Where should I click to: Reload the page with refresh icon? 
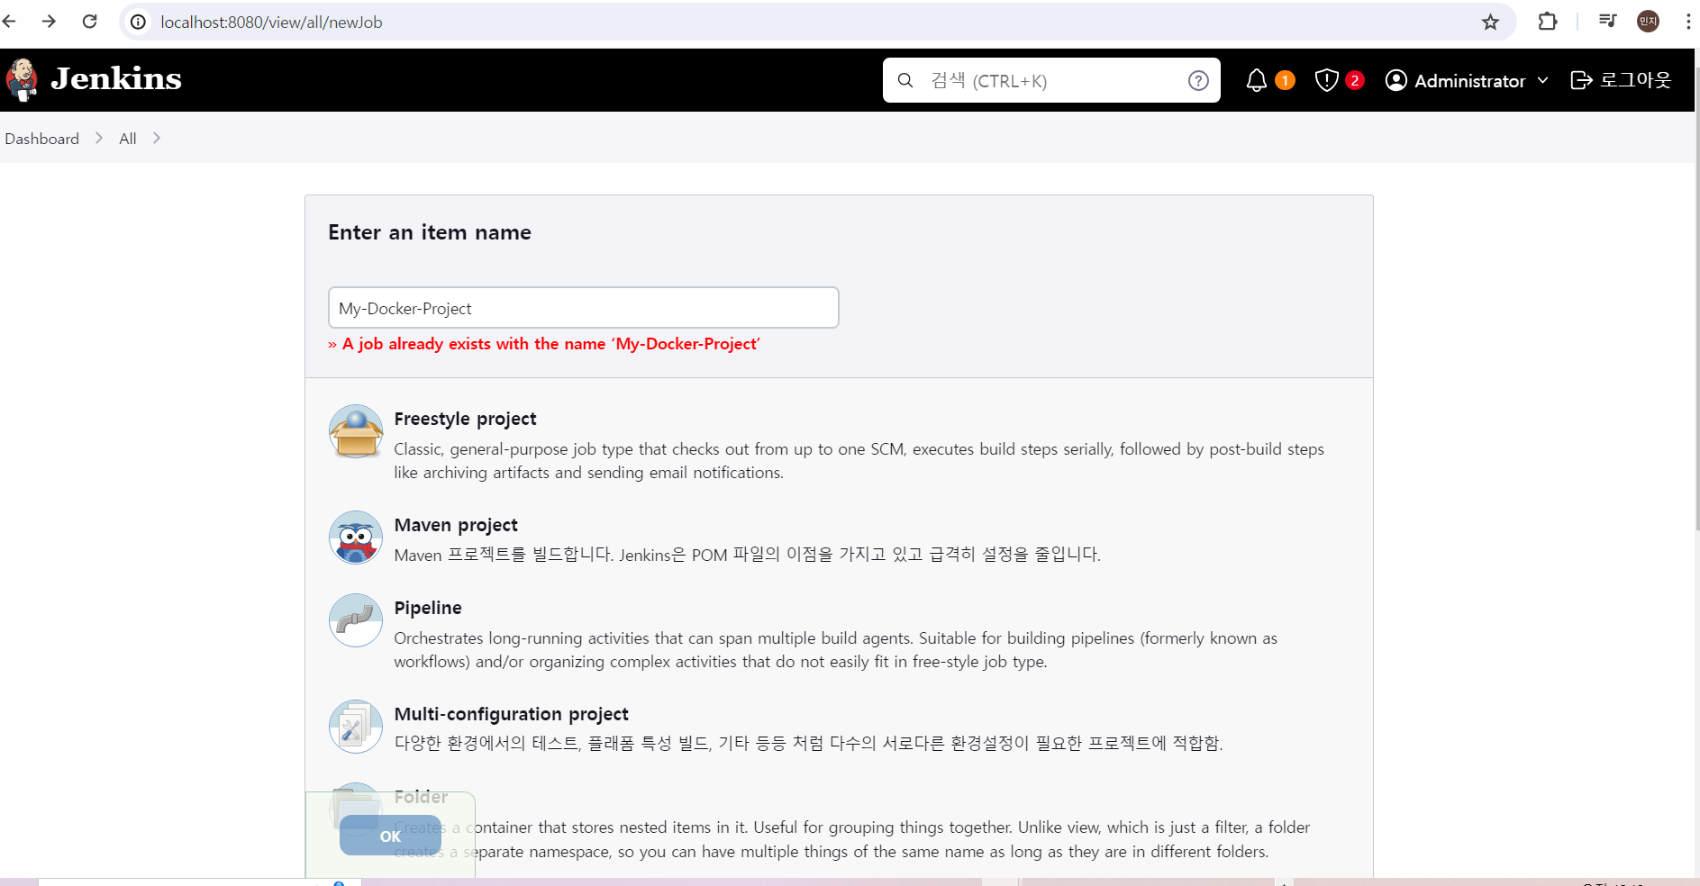89,22
